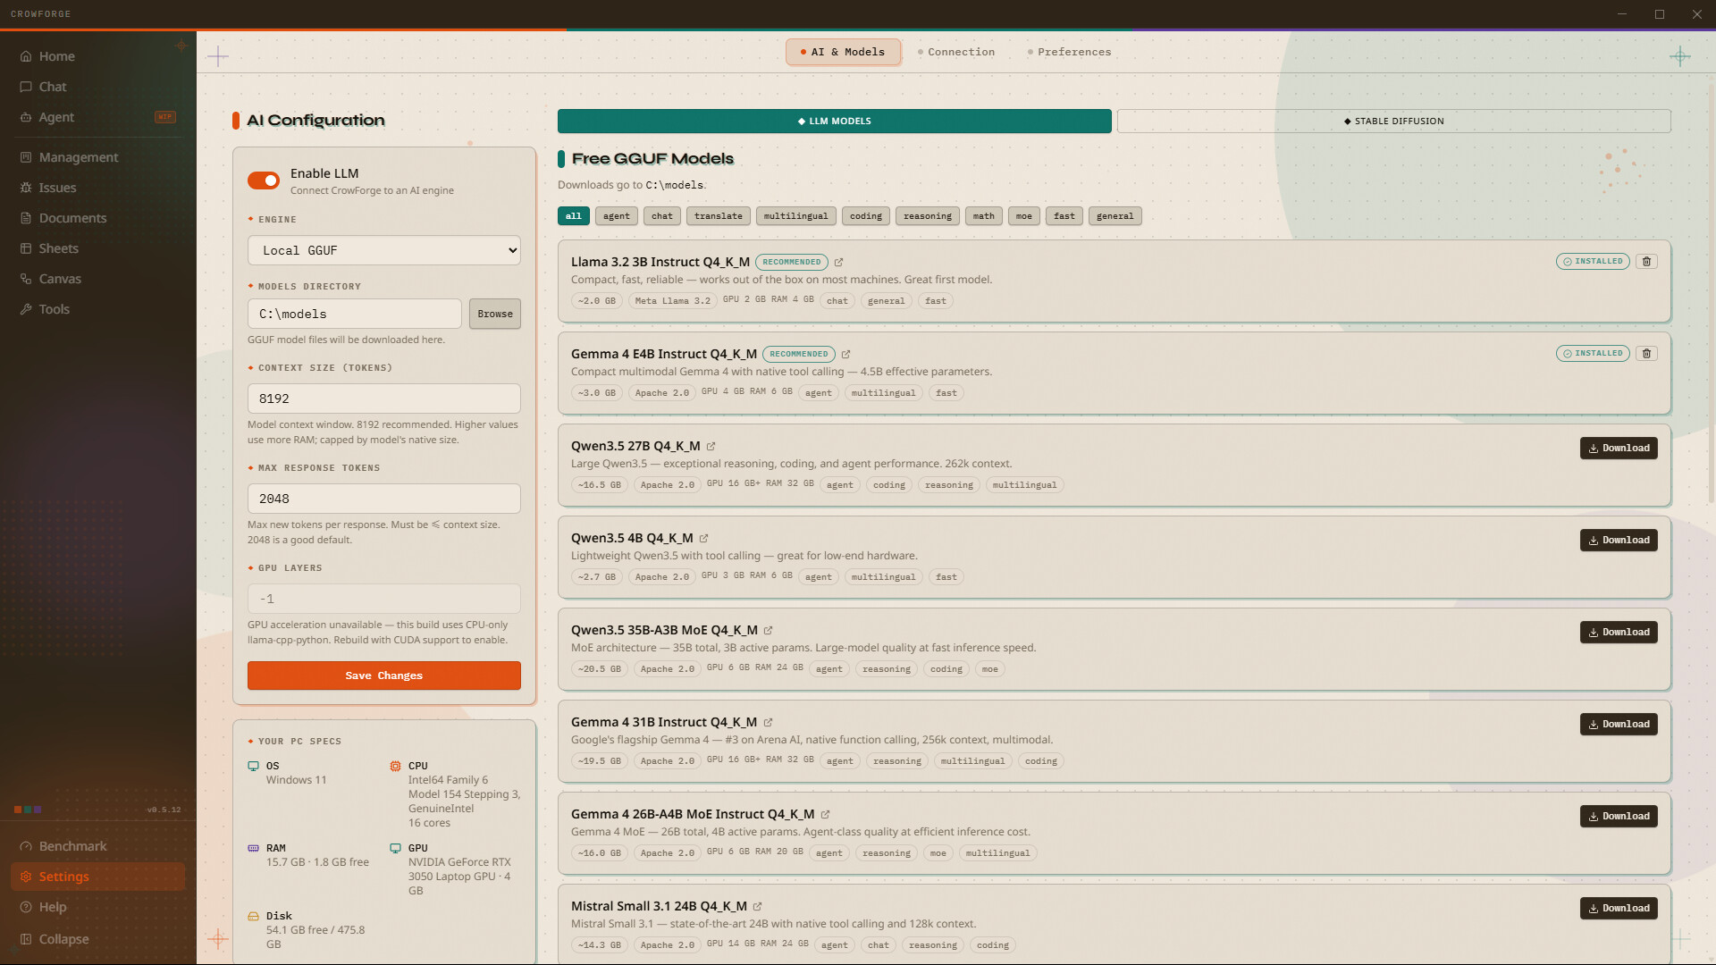1716x965 pixels.
Task: Download the Qwen3.5 4B Q4_K_M model
Action: 1619,540
